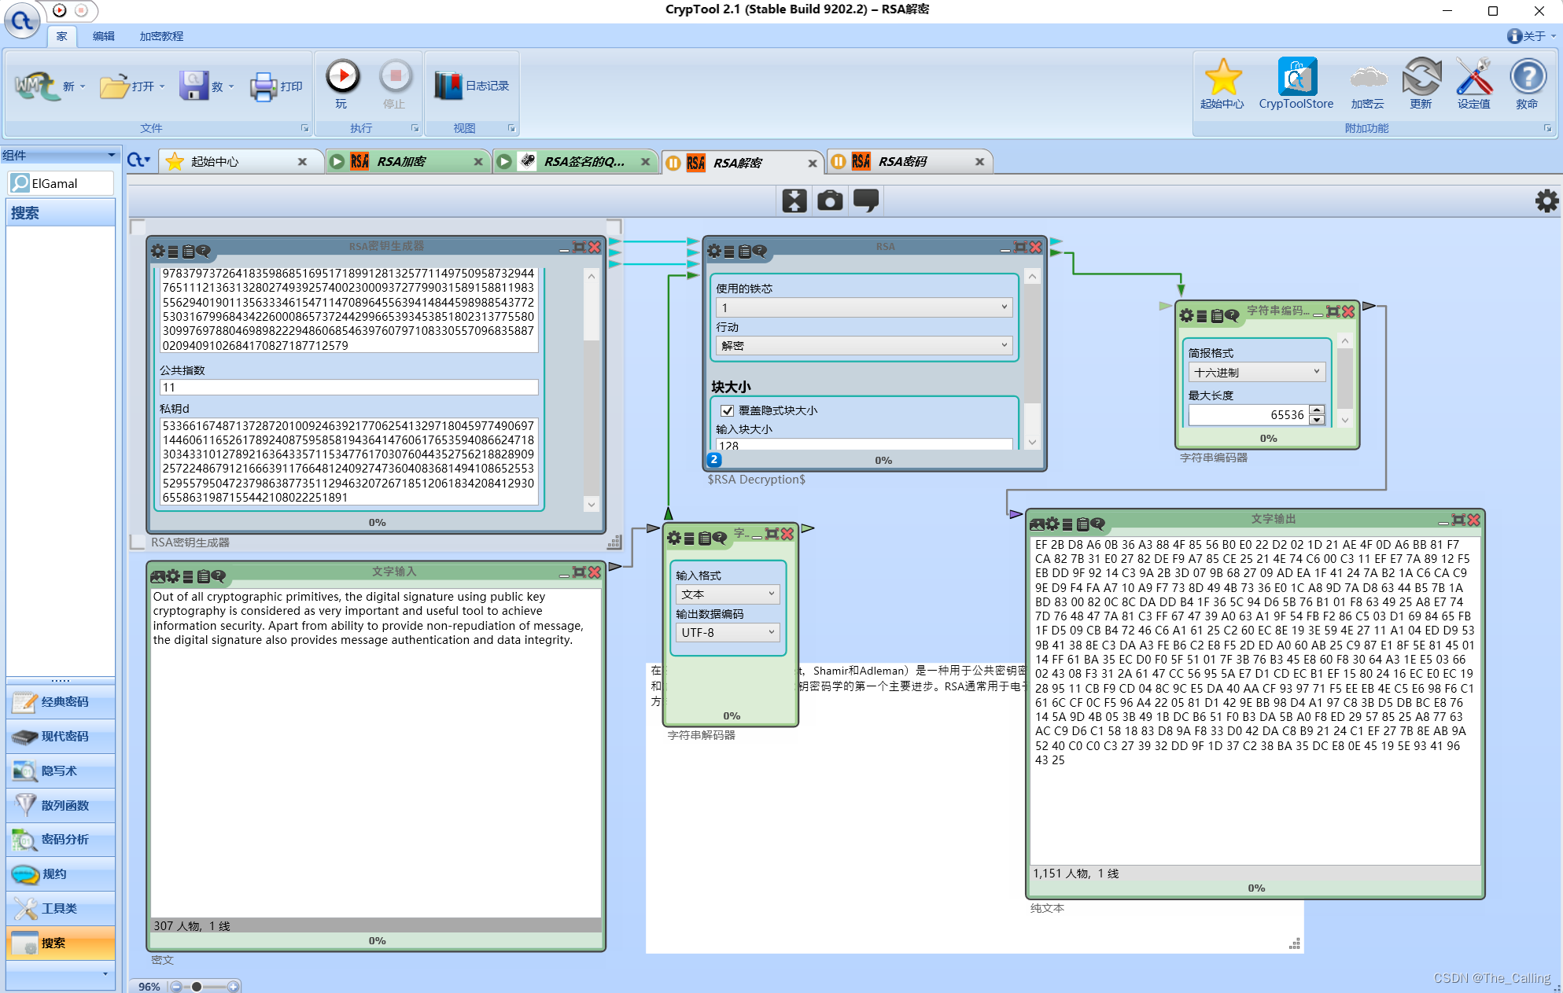Open the action dropdown set to 解密
1563x993 pixels.
click(864, 345)
